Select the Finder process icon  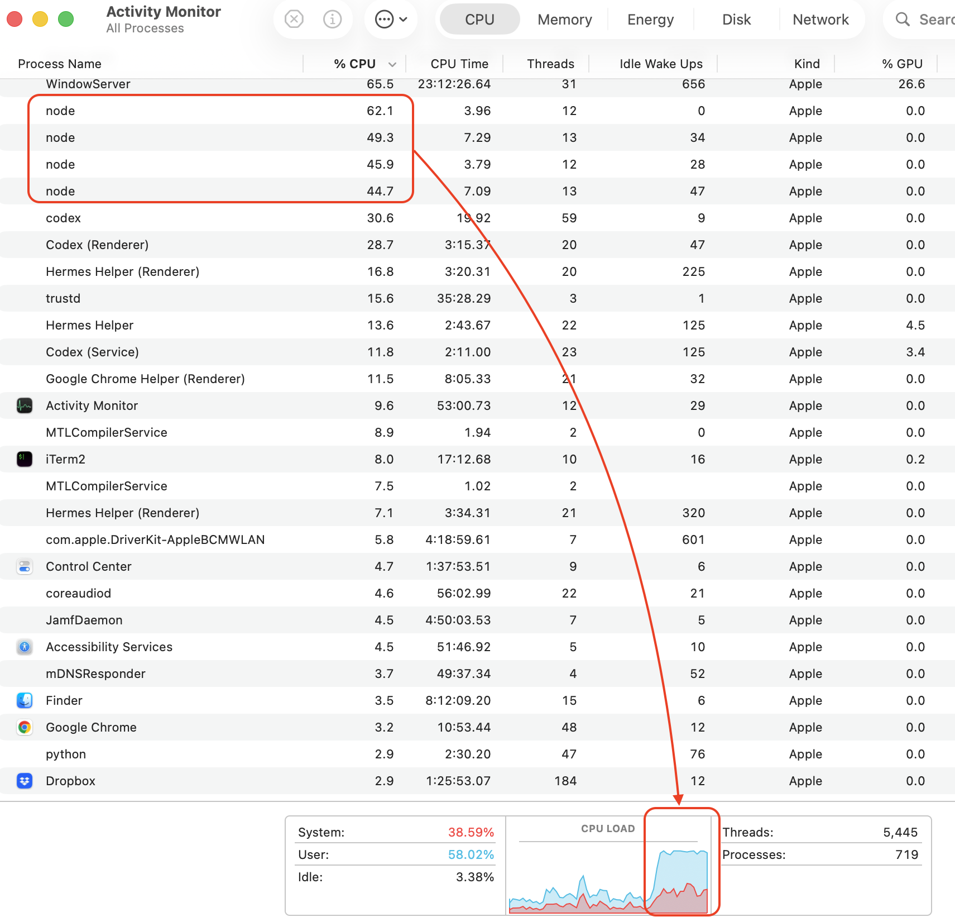pos(25,700)
